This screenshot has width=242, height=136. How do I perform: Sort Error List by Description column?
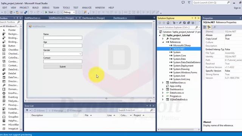coord(57,115)
